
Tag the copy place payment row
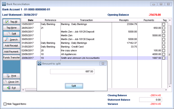point(164,51)
